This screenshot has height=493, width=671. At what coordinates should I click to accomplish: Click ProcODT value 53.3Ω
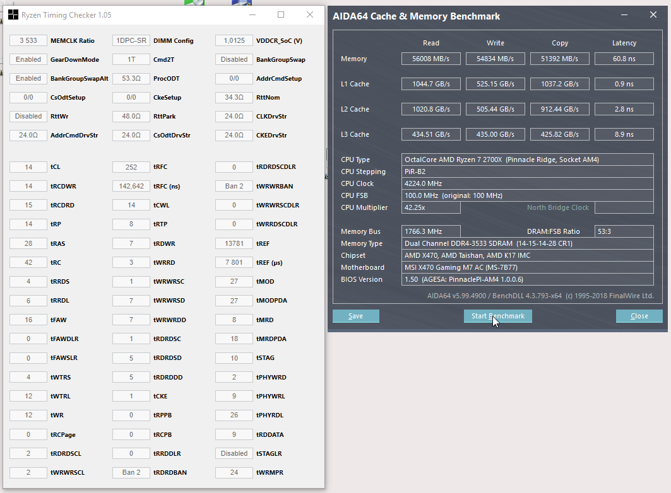click(131, 79)
